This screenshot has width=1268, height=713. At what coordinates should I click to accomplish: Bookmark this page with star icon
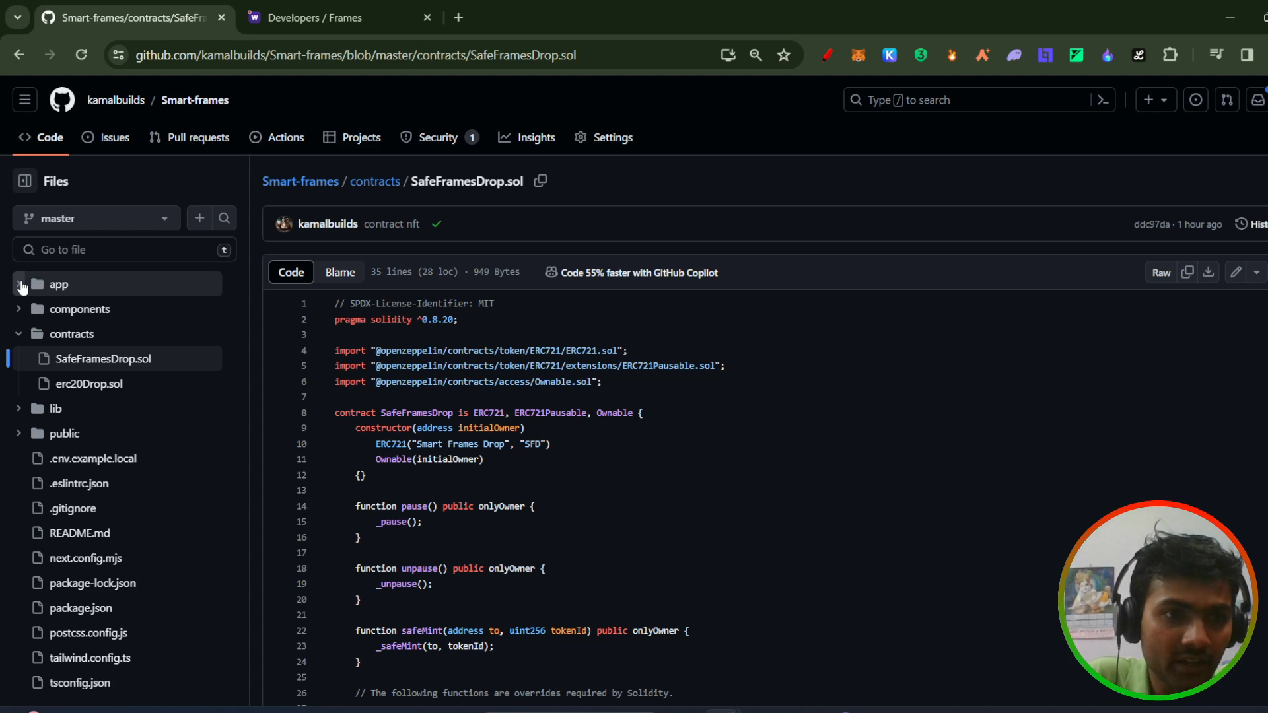point(784,55)
